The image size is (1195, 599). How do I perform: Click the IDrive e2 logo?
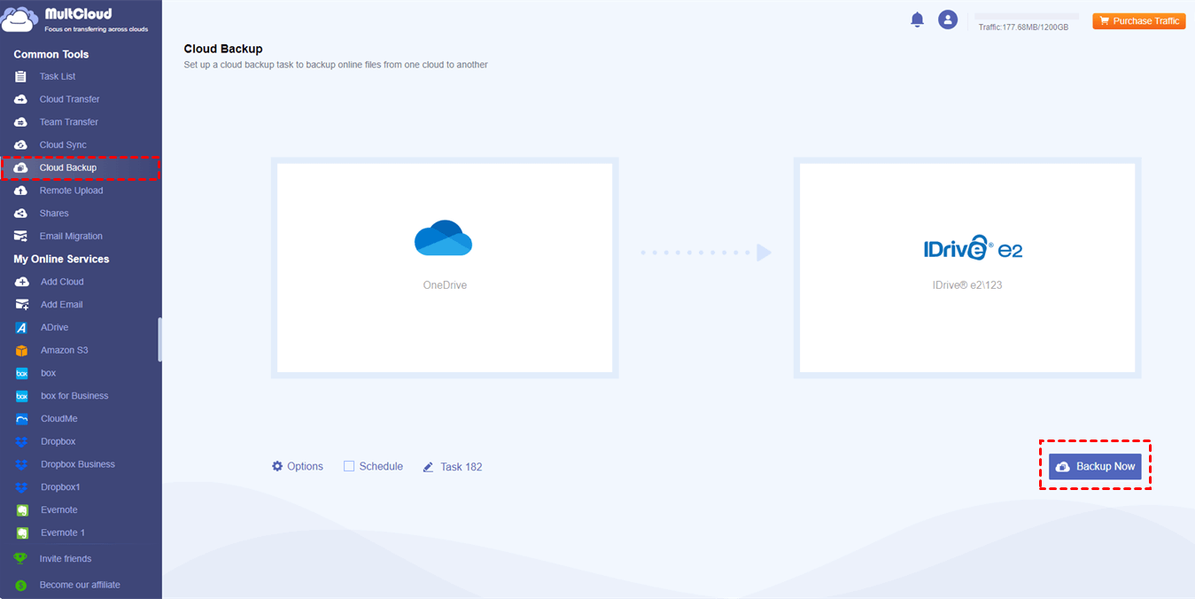click(973, 247)
